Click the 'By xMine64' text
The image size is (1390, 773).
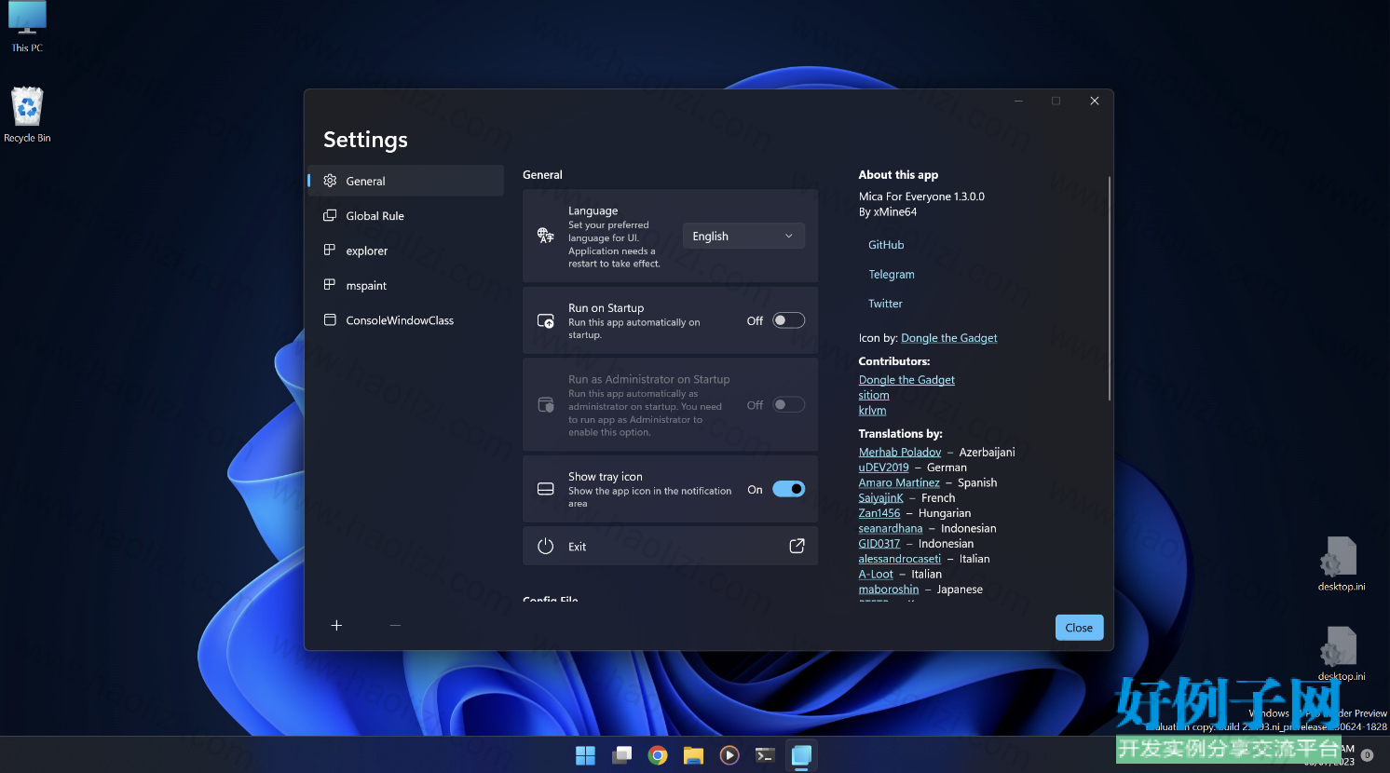click(888, 212)
